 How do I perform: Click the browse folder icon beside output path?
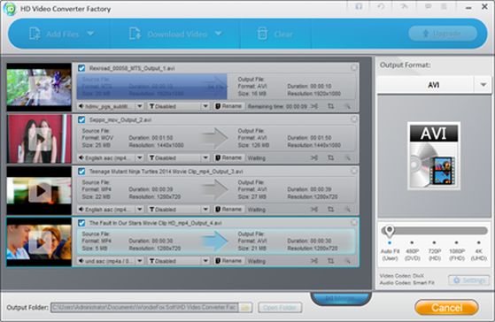[x=245, y=308]
